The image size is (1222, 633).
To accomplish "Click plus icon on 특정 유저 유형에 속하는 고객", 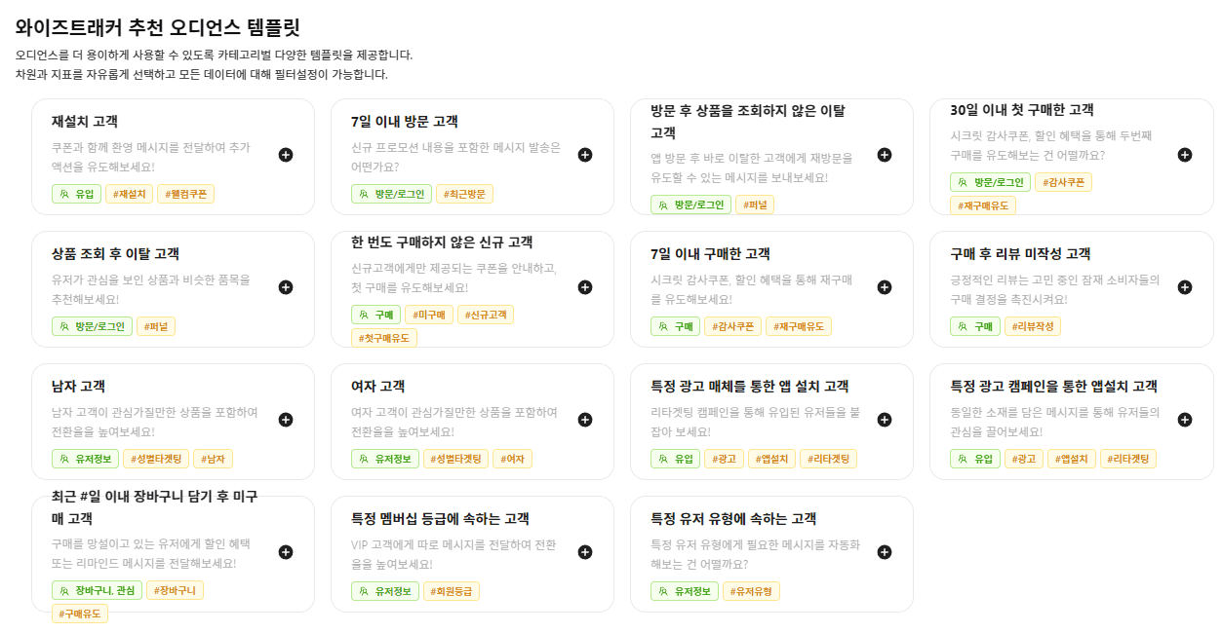I will coord(885,552).
